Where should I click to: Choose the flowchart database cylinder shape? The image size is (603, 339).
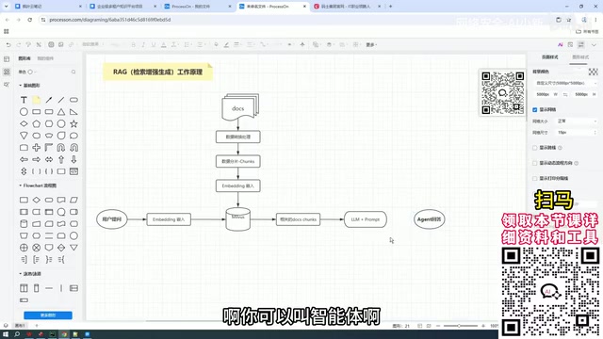point(24,224)
